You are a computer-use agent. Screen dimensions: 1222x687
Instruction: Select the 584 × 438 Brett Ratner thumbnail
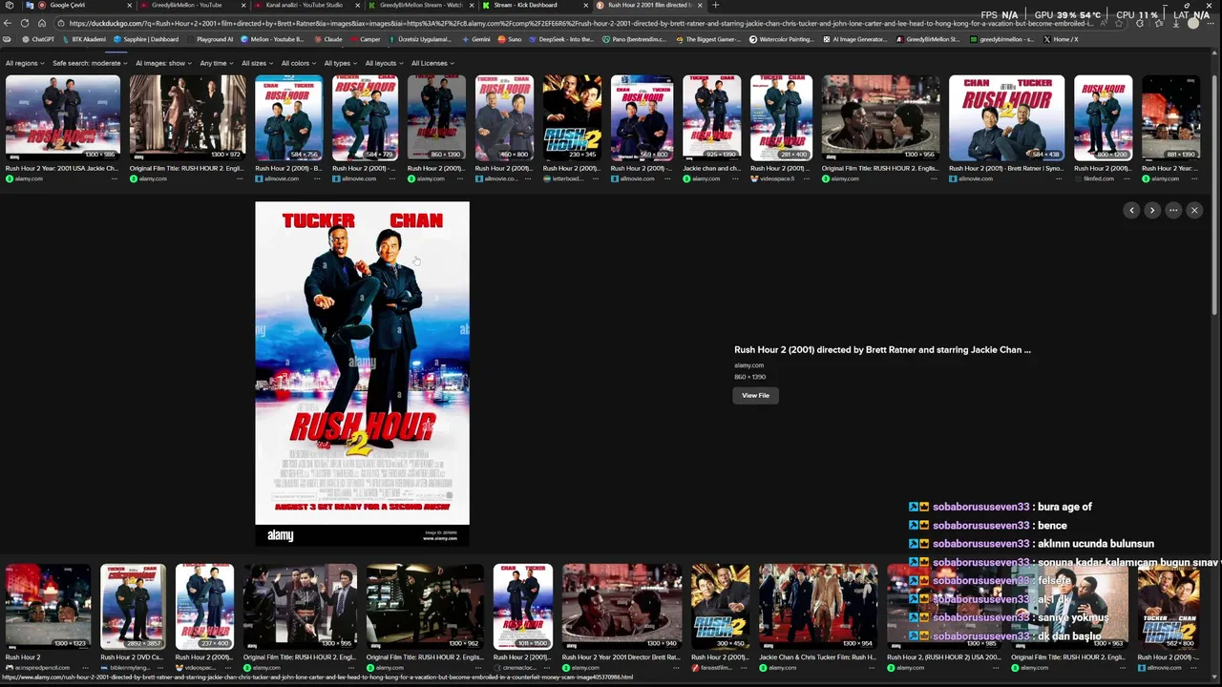pyautogui.click(x=1006, y=117)
